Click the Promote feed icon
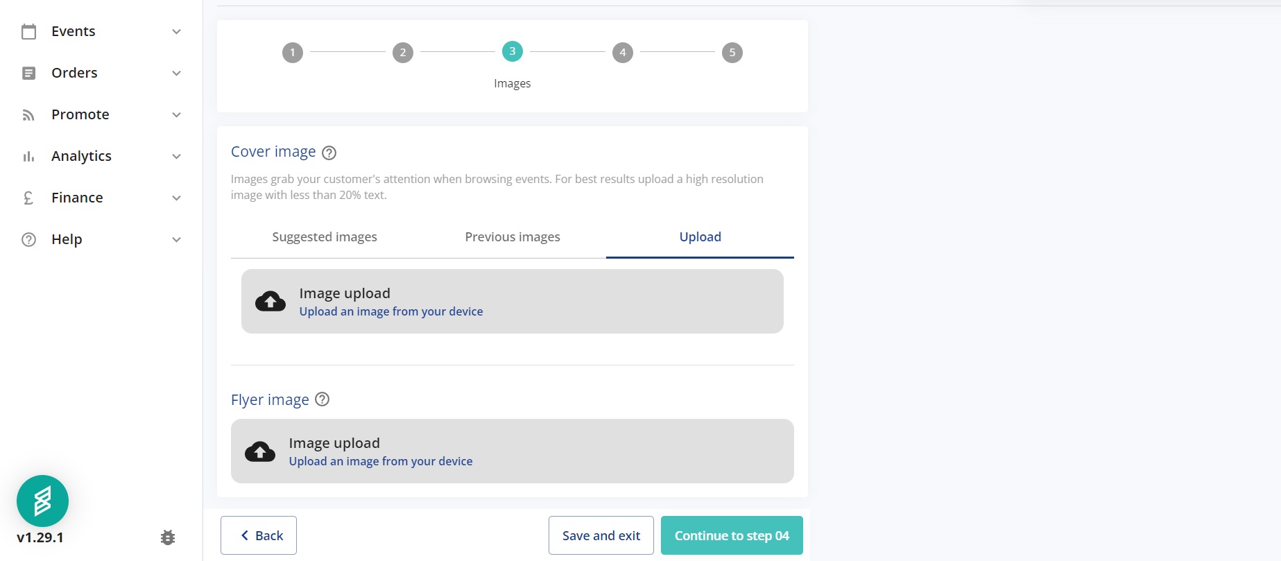This screenshot has height=561, width=1281. pyautogui.click(x=28, y=114)
